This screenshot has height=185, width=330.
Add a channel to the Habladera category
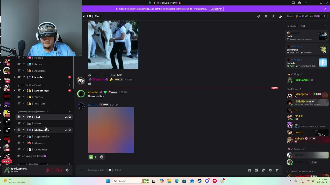tap(70, 164)
